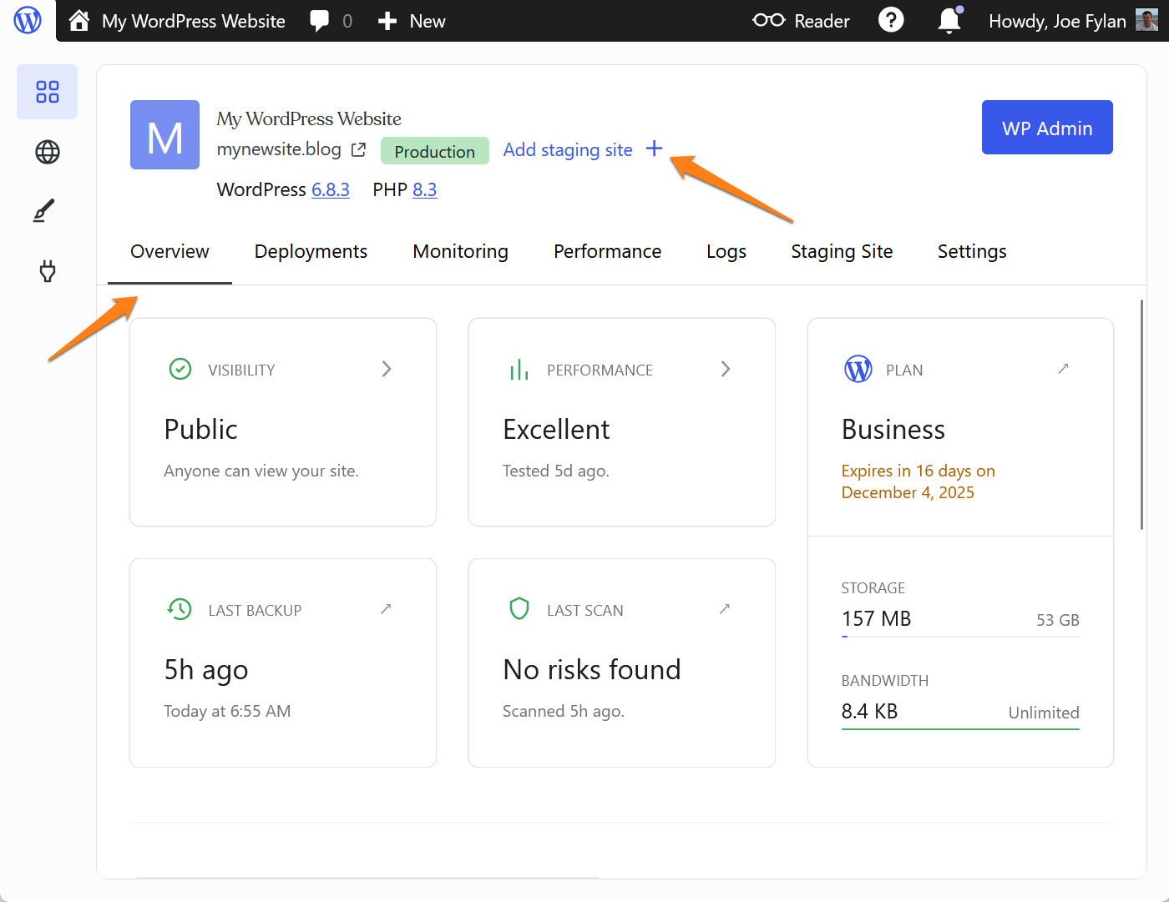This screenshot has width=1169, height=902.
Task: Open plugins via the plug sidebar icon
Action: click(47, 270)
